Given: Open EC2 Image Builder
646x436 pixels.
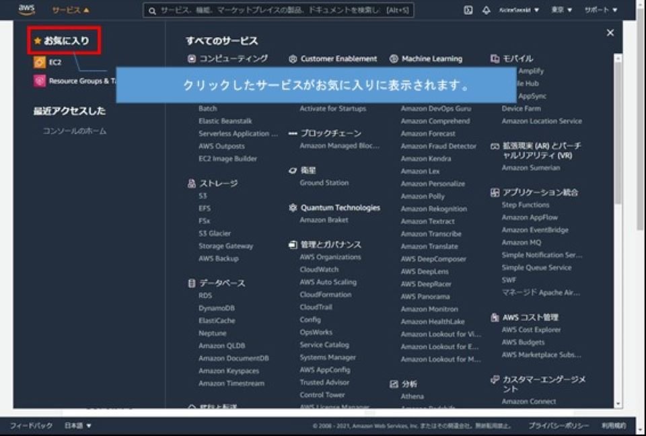Looking at the screenshot, I should coord(228,159).
